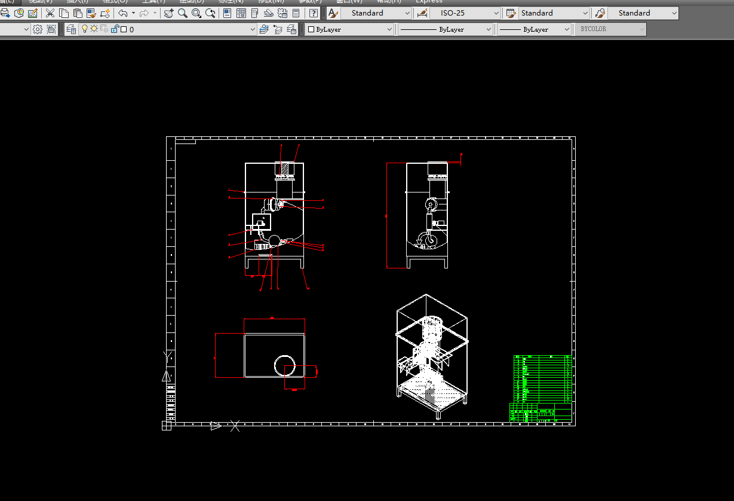Select the front elevation view cabinet outline
Image resolution: width=734 pixels, height=501 pixels.
[x=275, y=215]
